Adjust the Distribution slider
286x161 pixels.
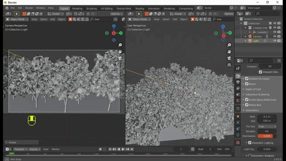tap(267, 136)
